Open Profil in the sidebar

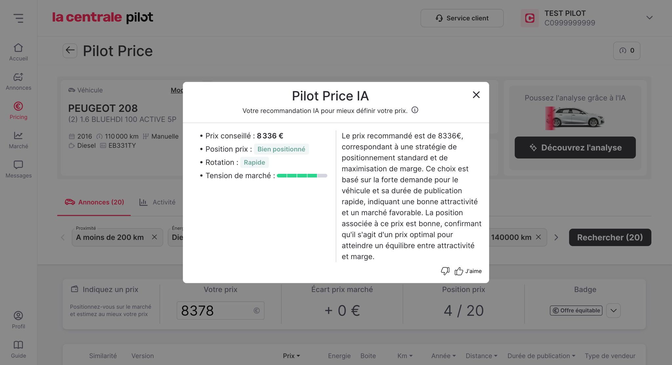(18, 320)
